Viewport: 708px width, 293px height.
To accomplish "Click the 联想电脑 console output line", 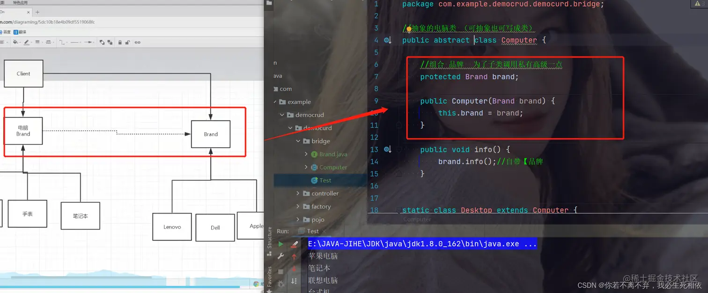I will (x=323, y=280).
